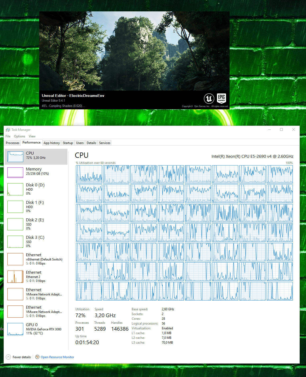
Task: Switch to the Services tab
Action: point(105,143)
